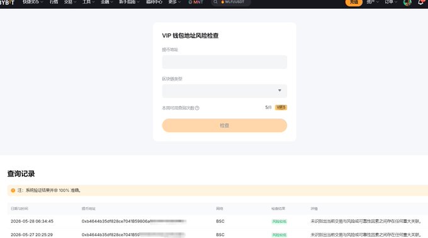Click the 网络 column header
The width and height of the screenshot is (428, 238).
click(220, 208)
